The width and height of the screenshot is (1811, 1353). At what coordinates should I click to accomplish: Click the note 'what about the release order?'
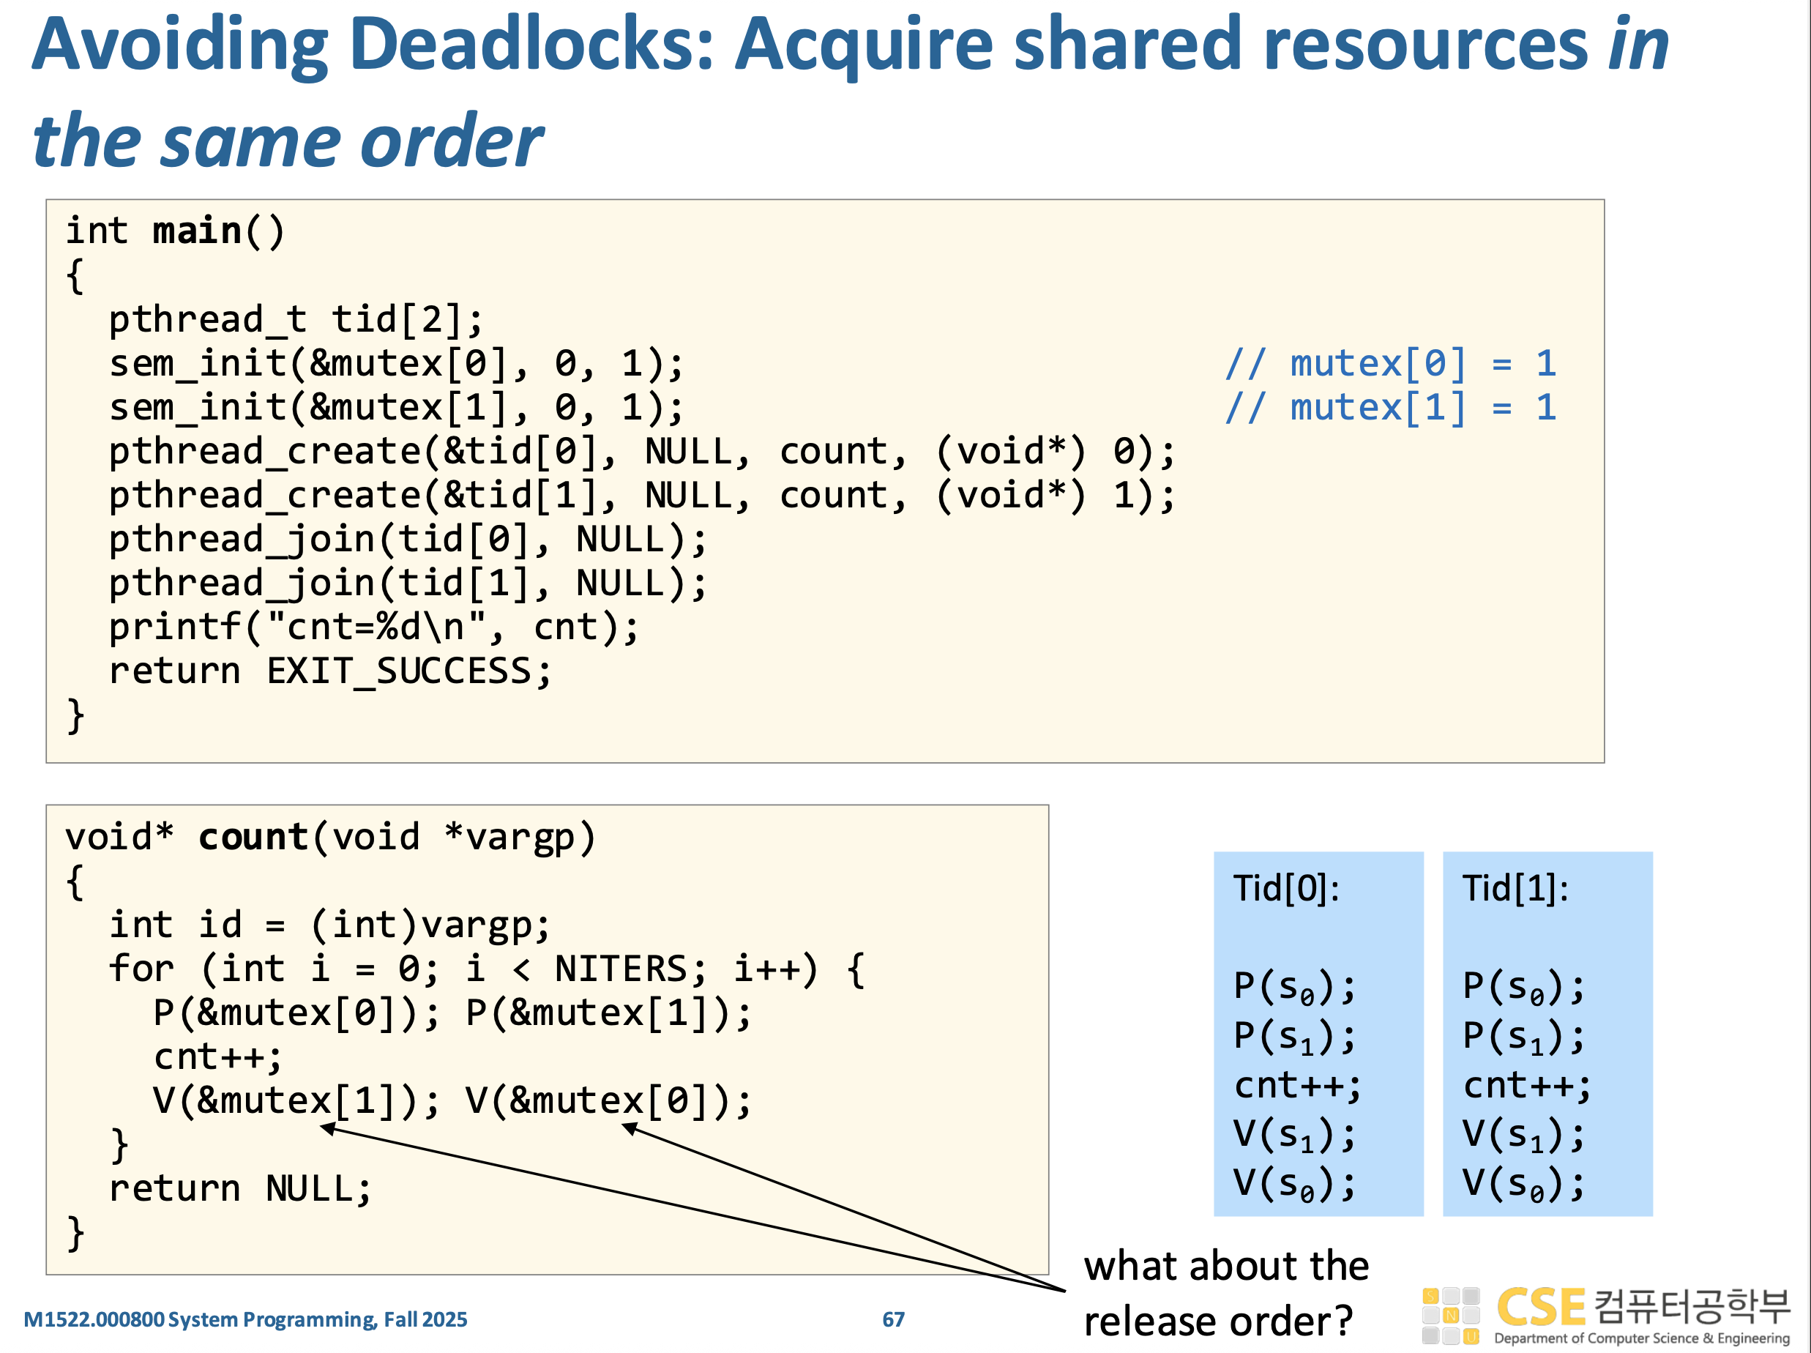point(1225,1294)
